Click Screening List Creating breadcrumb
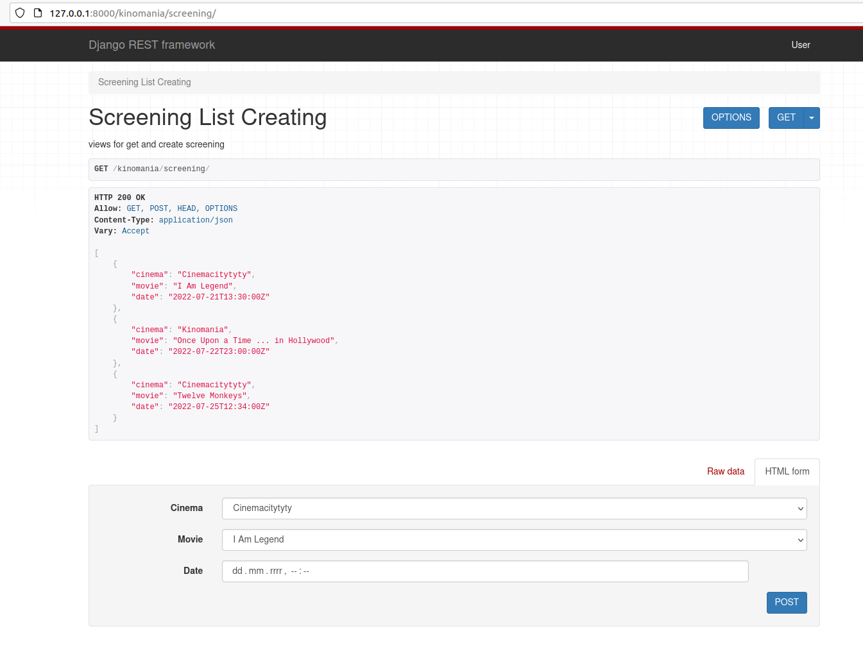The width and height of the screenshot is (863, 647). click(144, 82)
